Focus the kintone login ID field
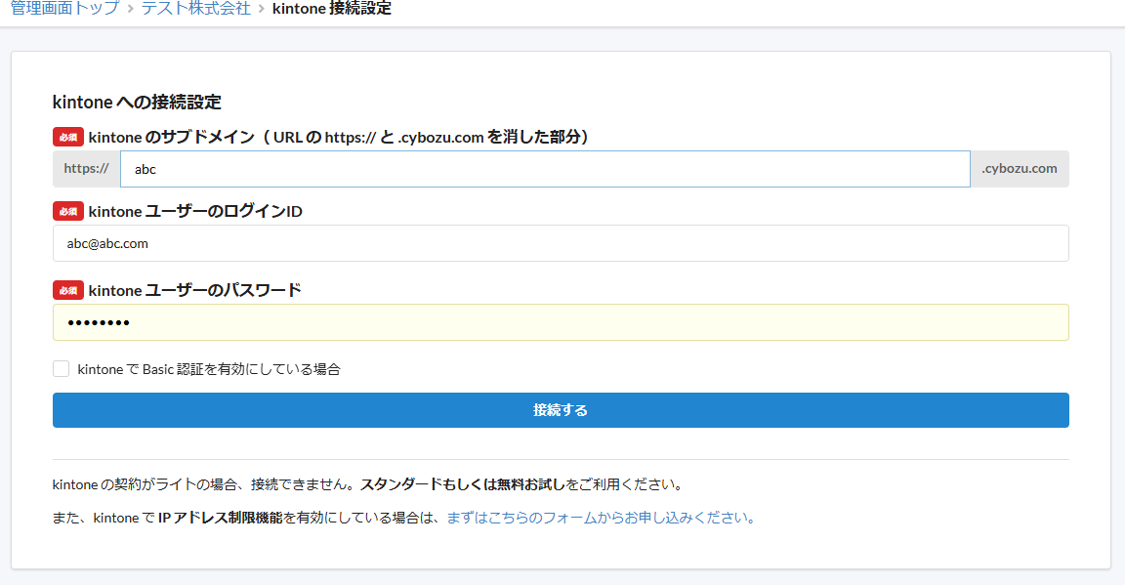 coord(561,243)
